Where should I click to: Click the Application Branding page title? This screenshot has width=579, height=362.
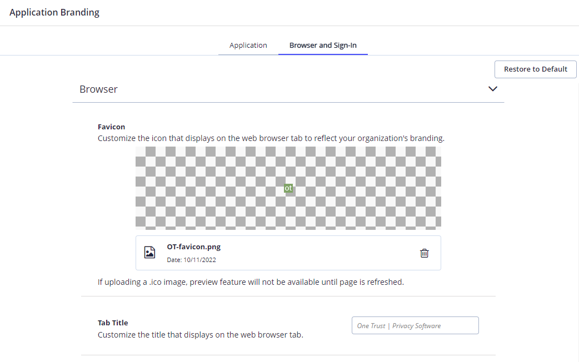click(54, 12)
